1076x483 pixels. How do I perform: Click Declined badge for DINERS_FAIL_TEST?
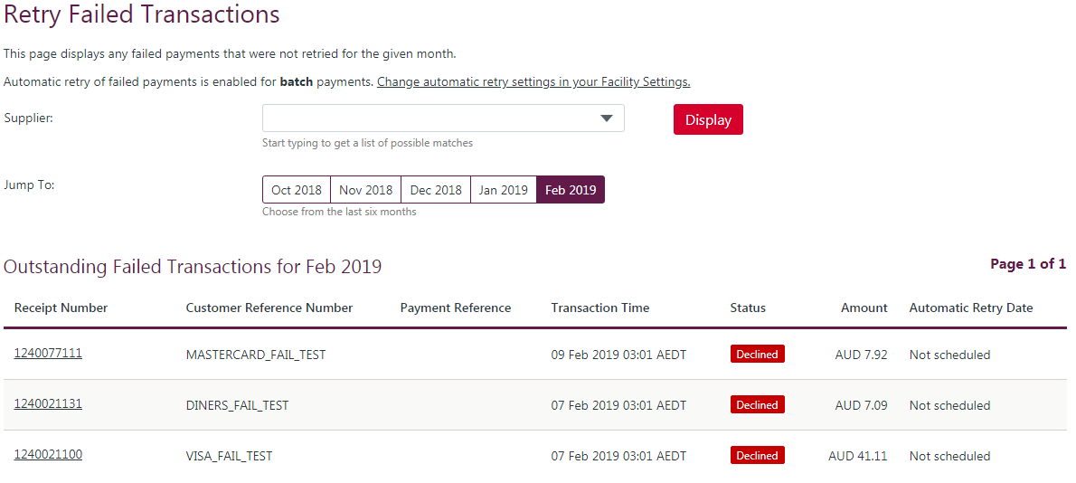pyautogui.click(x=757, y=405)
